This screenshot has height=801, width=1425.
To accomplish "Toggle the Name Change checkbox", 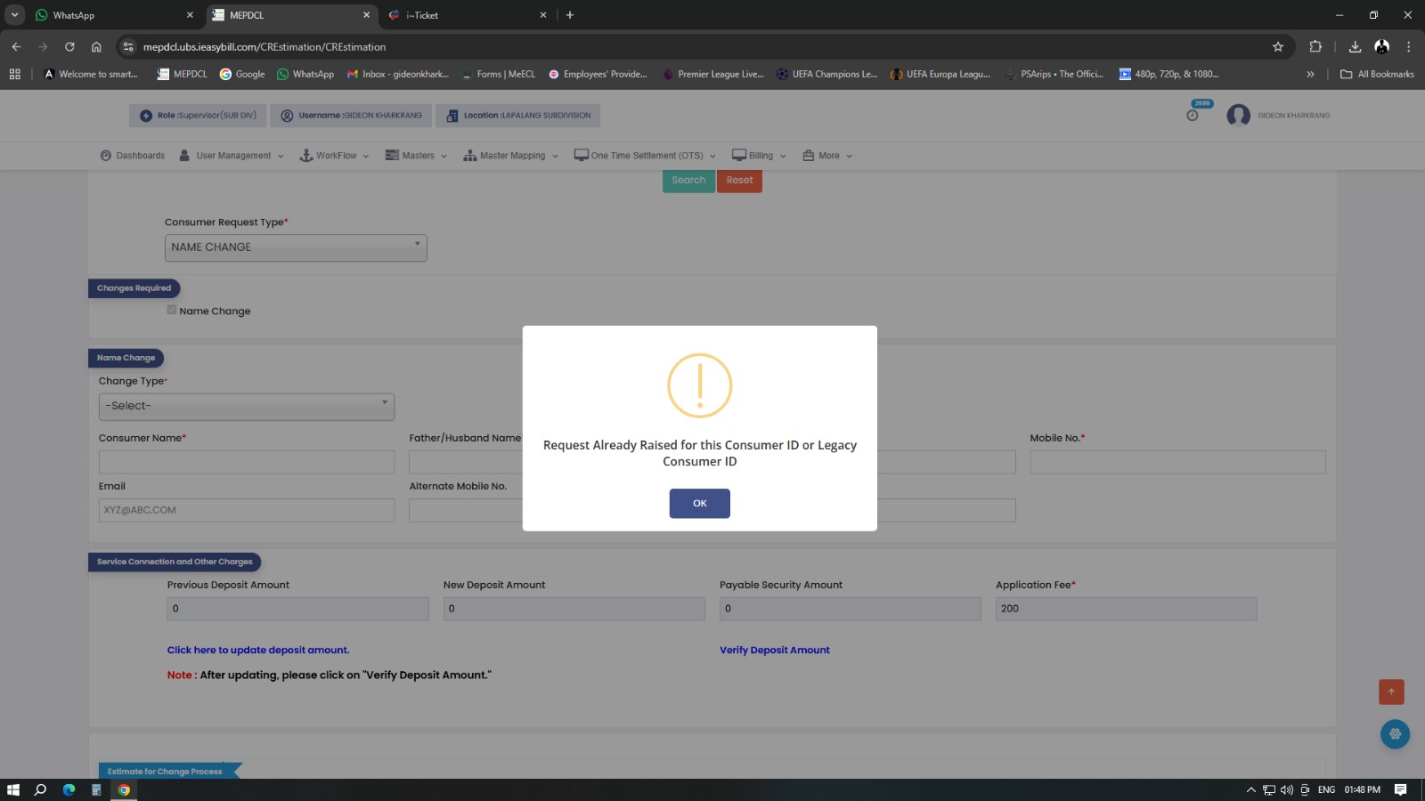I will pos(172,310).
